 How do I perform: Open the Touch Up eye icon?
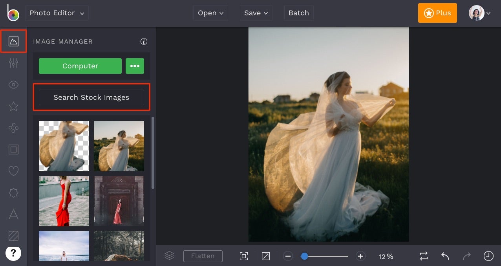(13, 84)
